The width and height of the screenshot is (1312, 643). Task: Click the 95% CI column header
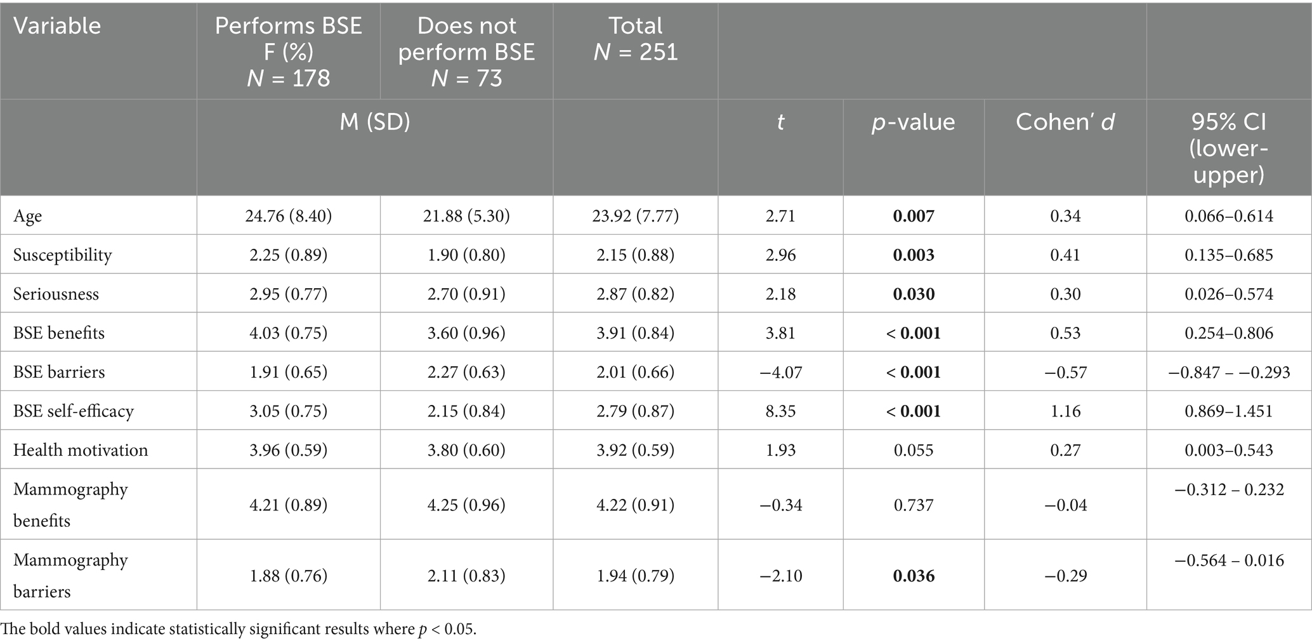tap(1228, 148)
